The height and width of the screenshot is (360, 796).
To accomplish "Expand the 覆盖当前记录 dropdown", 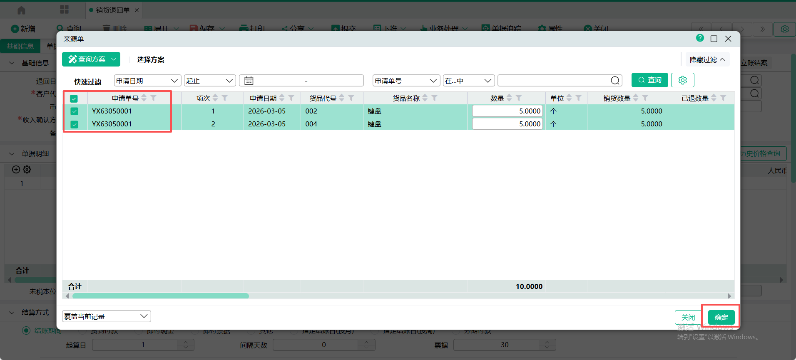I will (107, 316).
